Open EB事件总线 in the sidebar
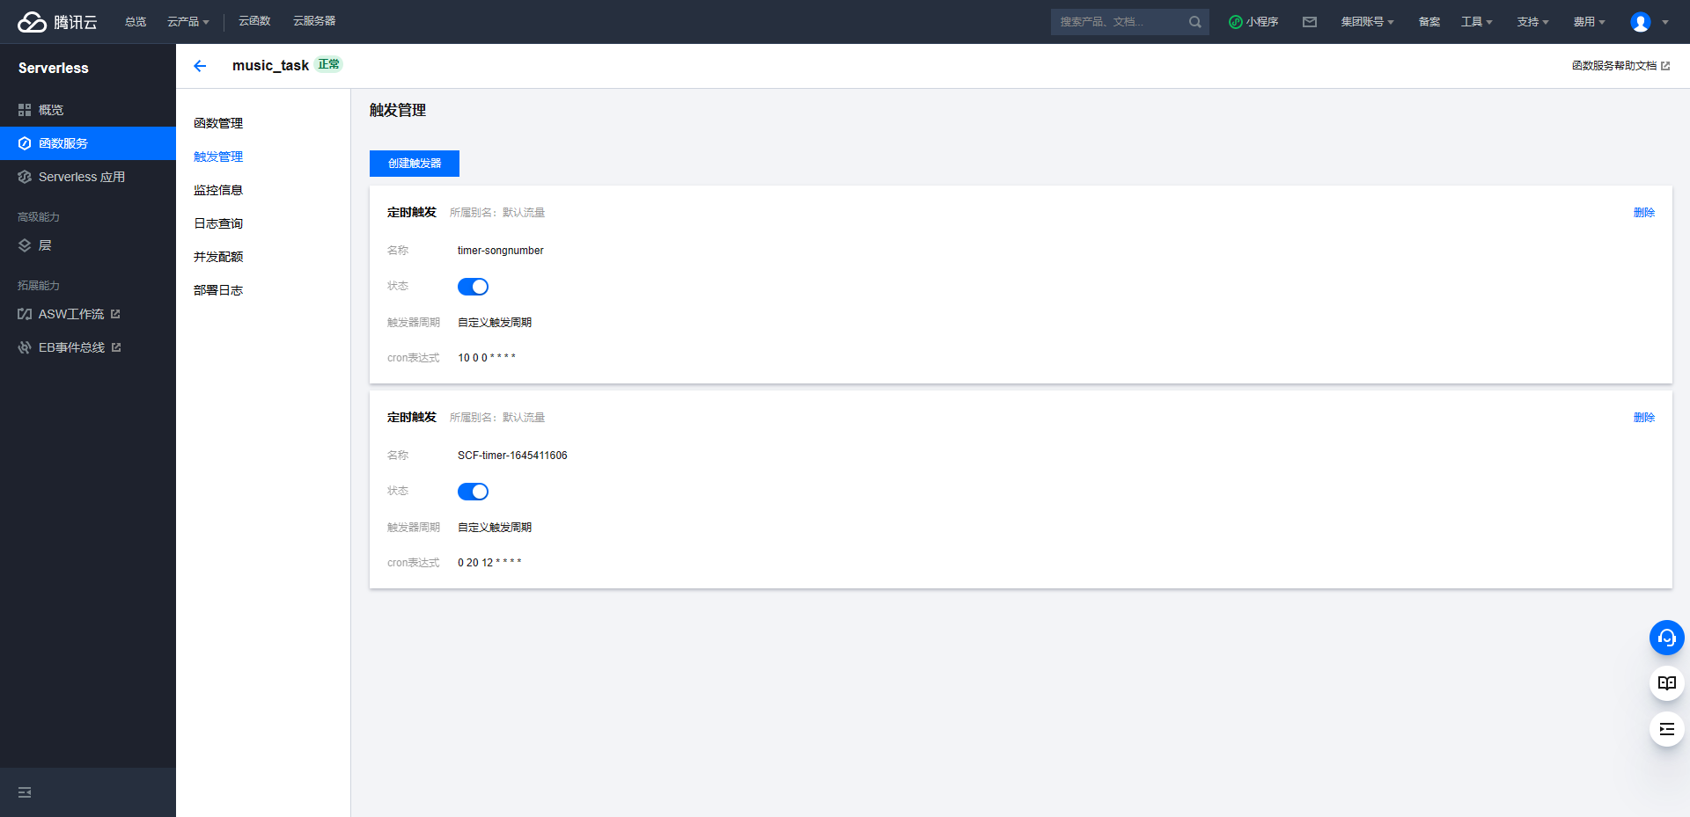The height and width of the screenshot is (817, 1690). click(x=88, y=347)
